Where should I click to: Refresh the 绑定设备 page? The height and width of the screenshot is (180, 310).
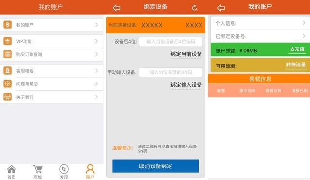(195, 8)
